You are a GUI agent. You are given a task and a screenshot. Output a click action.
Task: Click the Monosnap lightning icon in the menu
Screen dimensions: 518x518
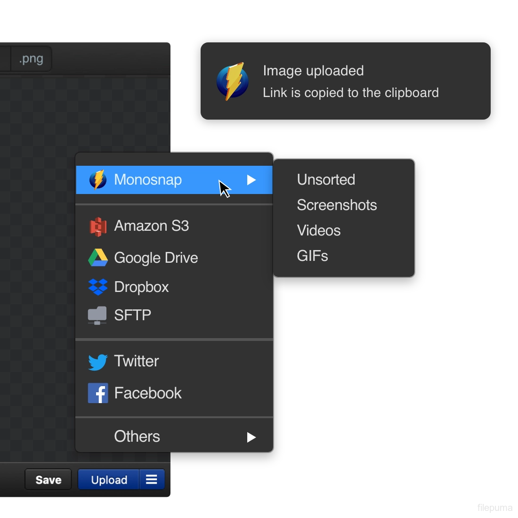tap(98, 180)
